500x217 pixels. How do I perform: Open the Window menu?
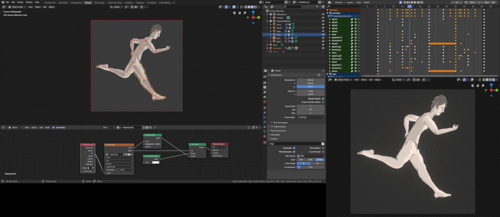pos(29,2)
